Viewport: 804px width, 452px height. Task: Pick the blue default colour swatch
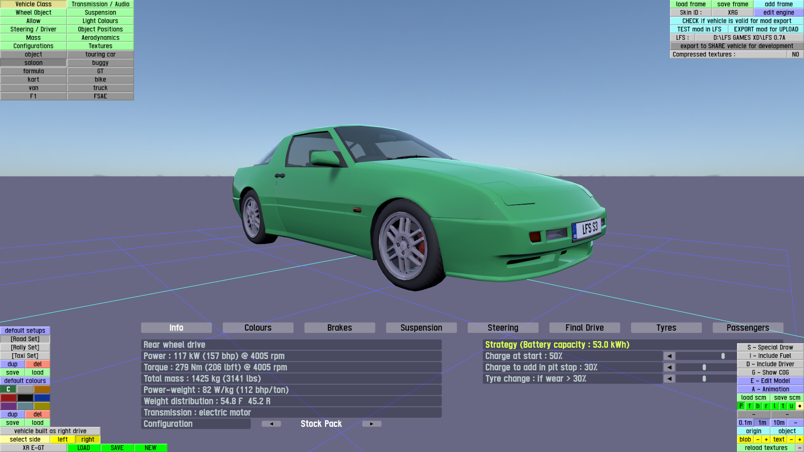[x=42, y=398]
